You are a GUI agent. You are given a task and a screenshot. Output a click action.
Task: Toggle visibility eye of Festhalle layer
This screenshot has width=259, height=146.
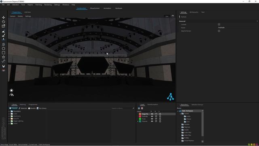pyautogui.click(x=152, y=116)
